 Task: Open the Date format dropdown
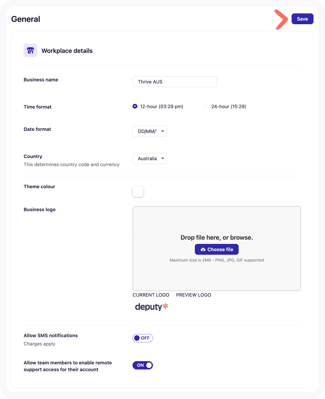(x=150, y=131)
